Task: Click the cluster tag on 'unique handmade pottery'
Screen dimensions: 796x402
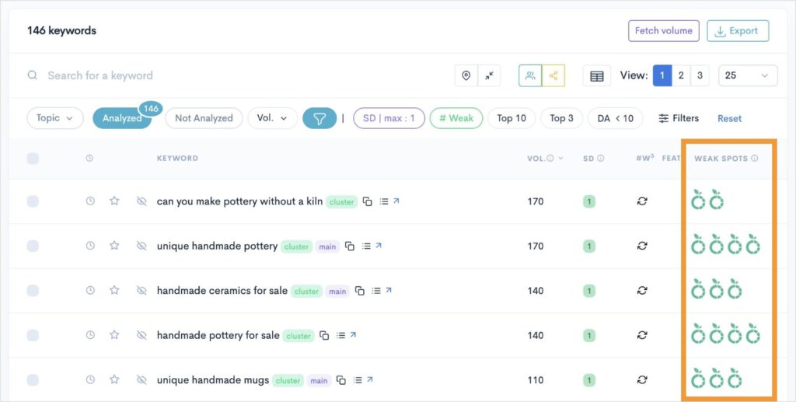Action: [296, 246]
